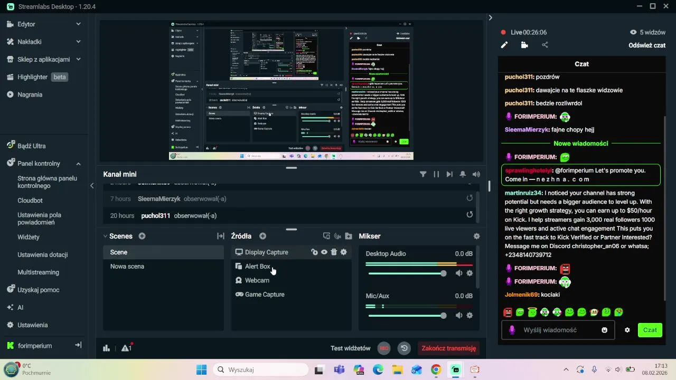Open Nagrania in the sidebar

[x=30, y=94]
